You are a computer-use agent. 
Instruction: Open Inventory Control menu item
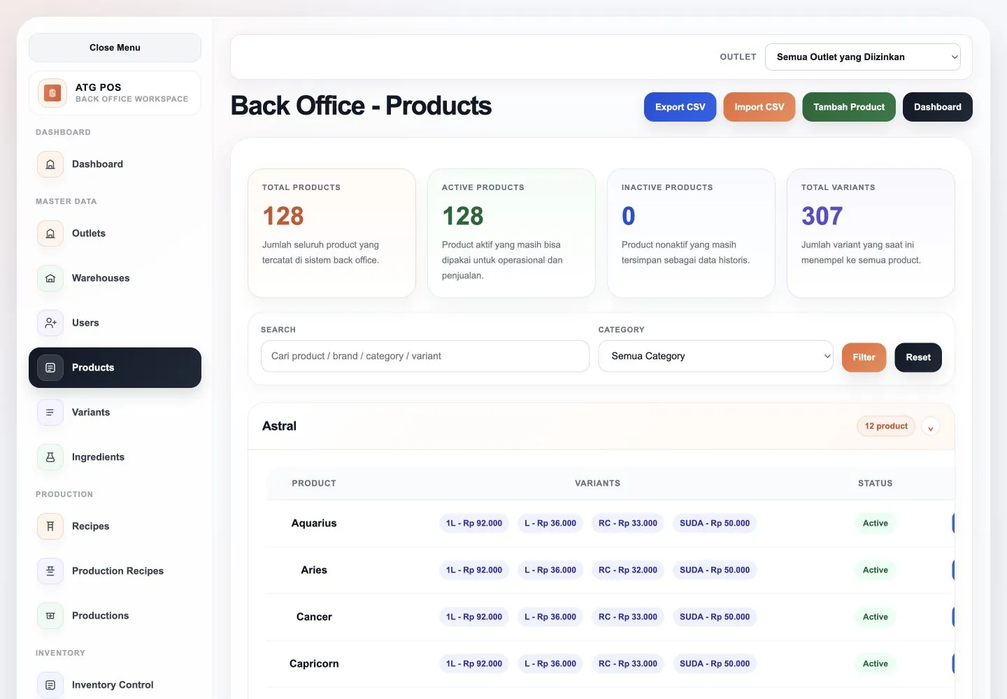click(x=115, y=685)
